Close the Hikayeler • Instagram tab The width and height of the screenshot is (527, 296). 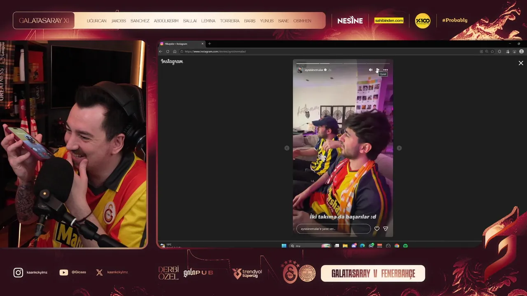click(x=203, y=44)
